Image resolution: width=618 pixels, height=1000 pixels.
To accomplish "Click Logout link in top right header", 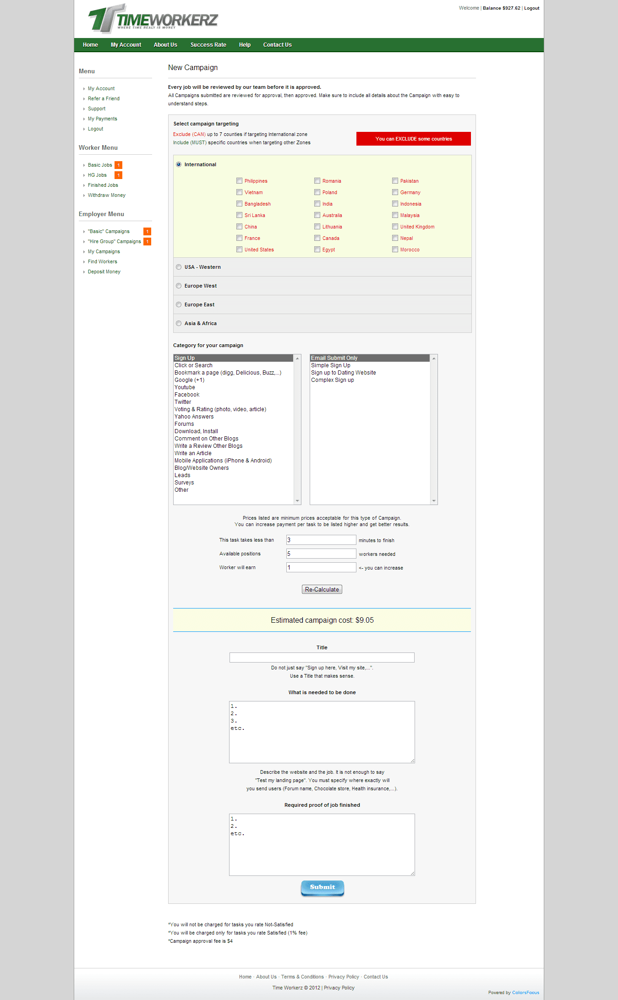I will pyautogui.click(x=531, y=8).
